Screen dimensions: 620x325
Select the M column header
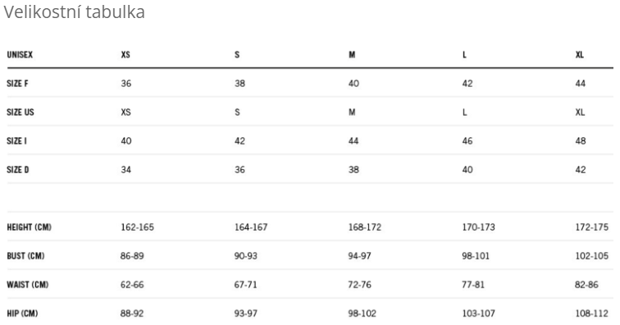[x=352, y=55]
